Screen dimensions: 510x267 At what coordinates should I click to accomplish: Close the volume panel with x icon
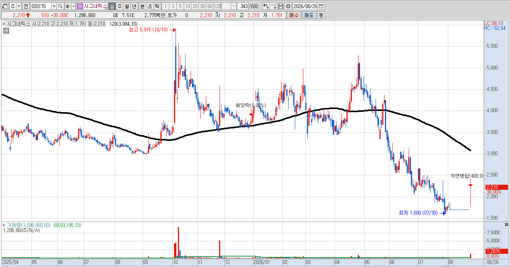506,225
